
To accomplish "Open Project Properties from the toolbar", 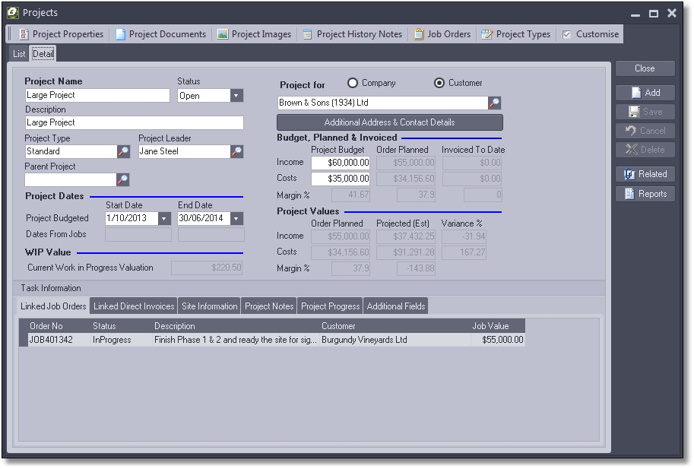I will [61, 34].
